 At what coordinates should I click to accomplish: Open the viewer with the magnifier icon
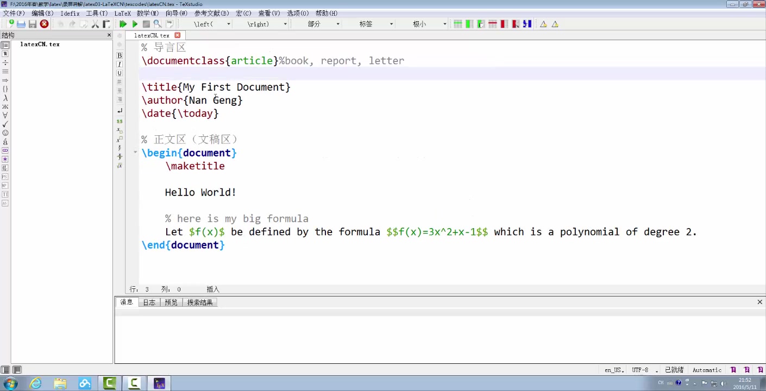[158, 24]
